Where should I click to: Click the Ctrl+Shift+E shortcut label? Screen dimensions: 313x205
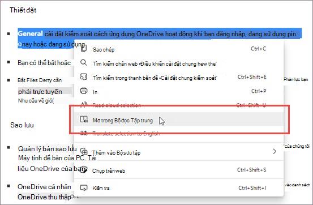(252, 77)
